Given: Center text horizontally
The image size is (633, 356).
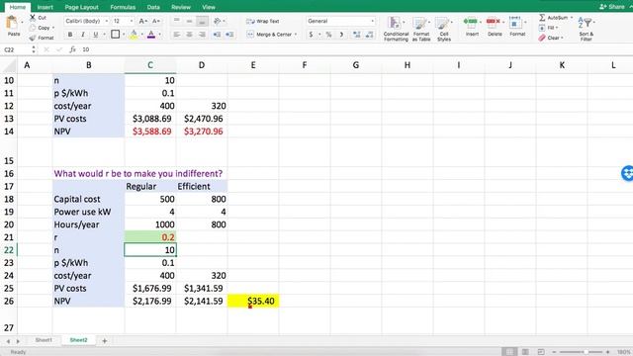Looking at the screenshot, I should (189, 35).
